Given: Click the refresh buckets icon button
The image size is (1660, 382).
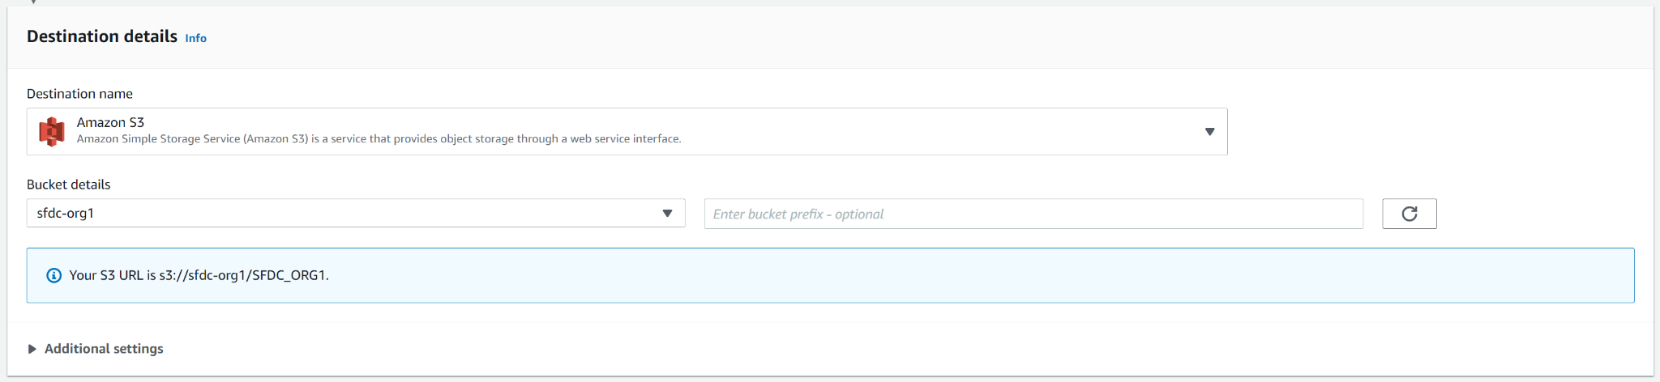Looking at the screenshot, I should (x=1409, y=214).
